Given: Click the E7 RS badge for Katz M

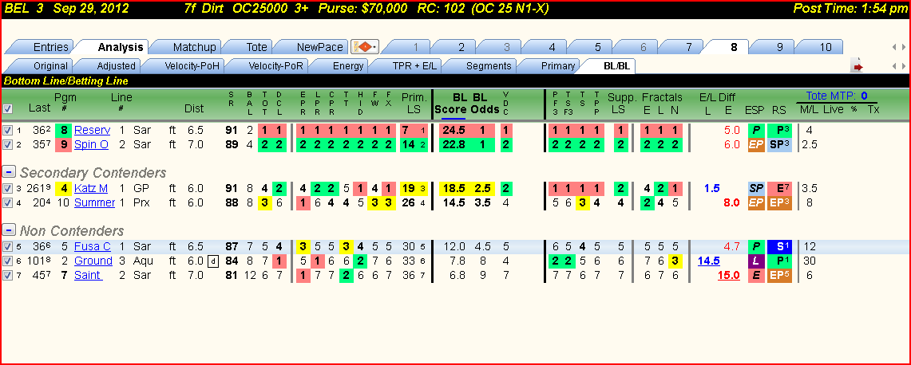Looking at the screenshot, I should pyautogui.click(x=778, y=188).
